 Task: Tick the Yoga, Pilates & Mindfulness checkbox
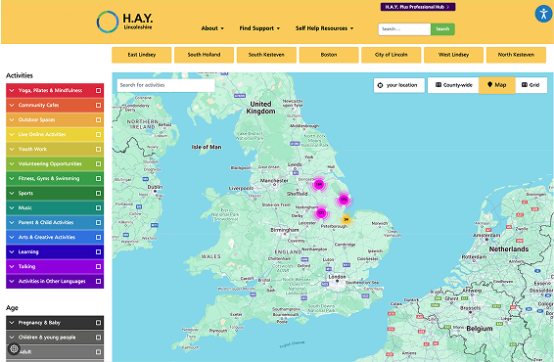click(x=98, y=90)
